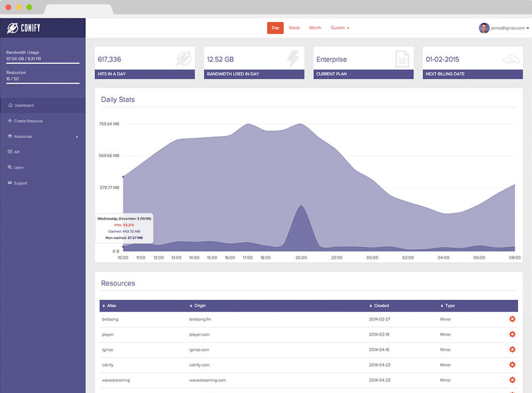Open the API menu item
Viewport: 532px width, 393px height.
43,152
